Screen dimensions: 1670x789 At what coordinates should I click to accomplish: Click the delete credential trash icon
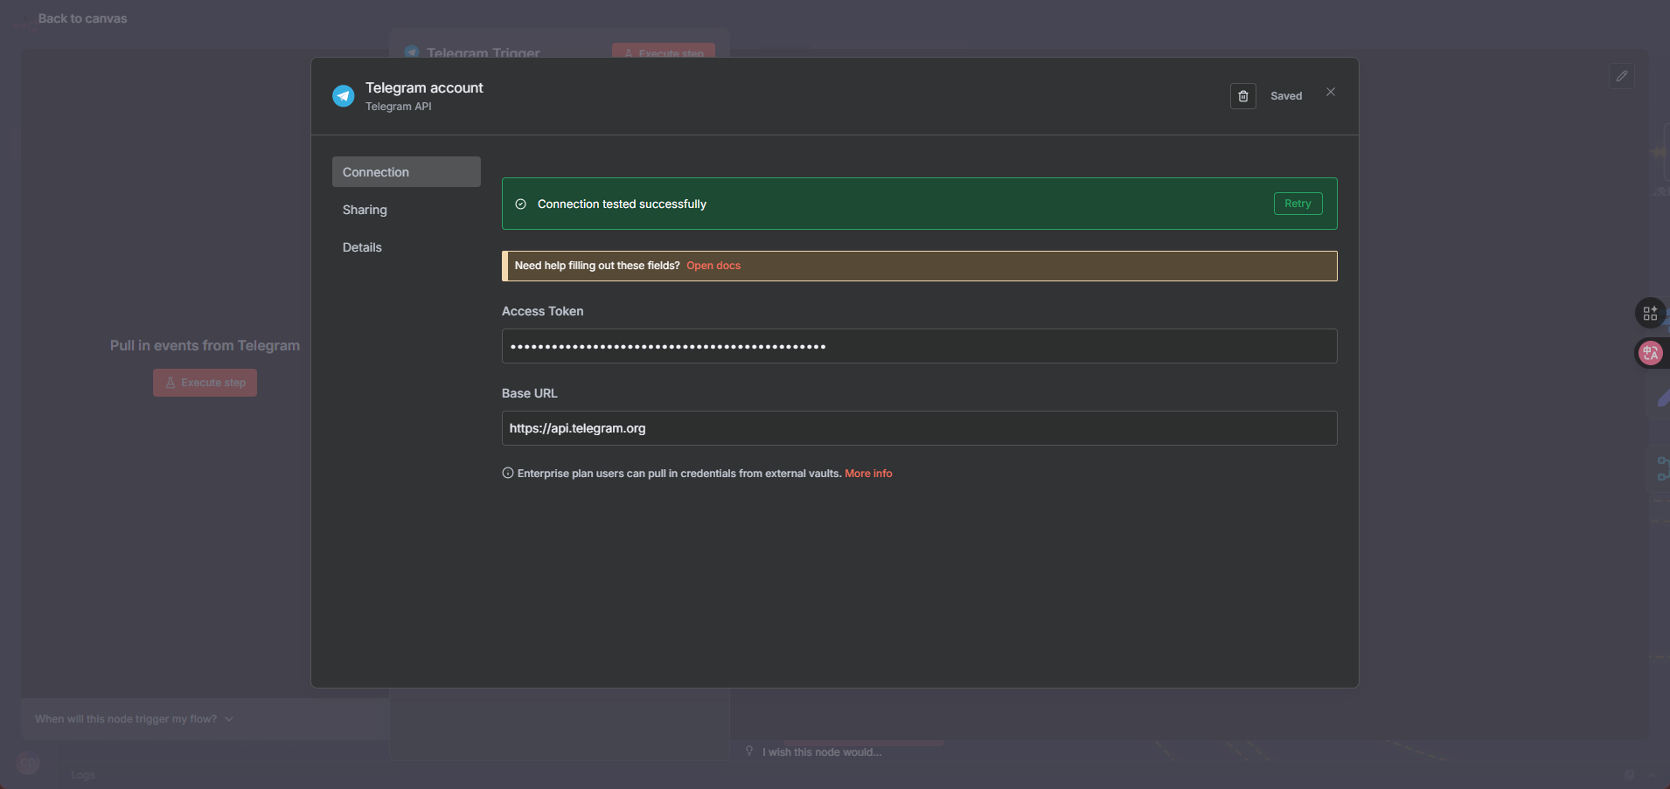1242,96
